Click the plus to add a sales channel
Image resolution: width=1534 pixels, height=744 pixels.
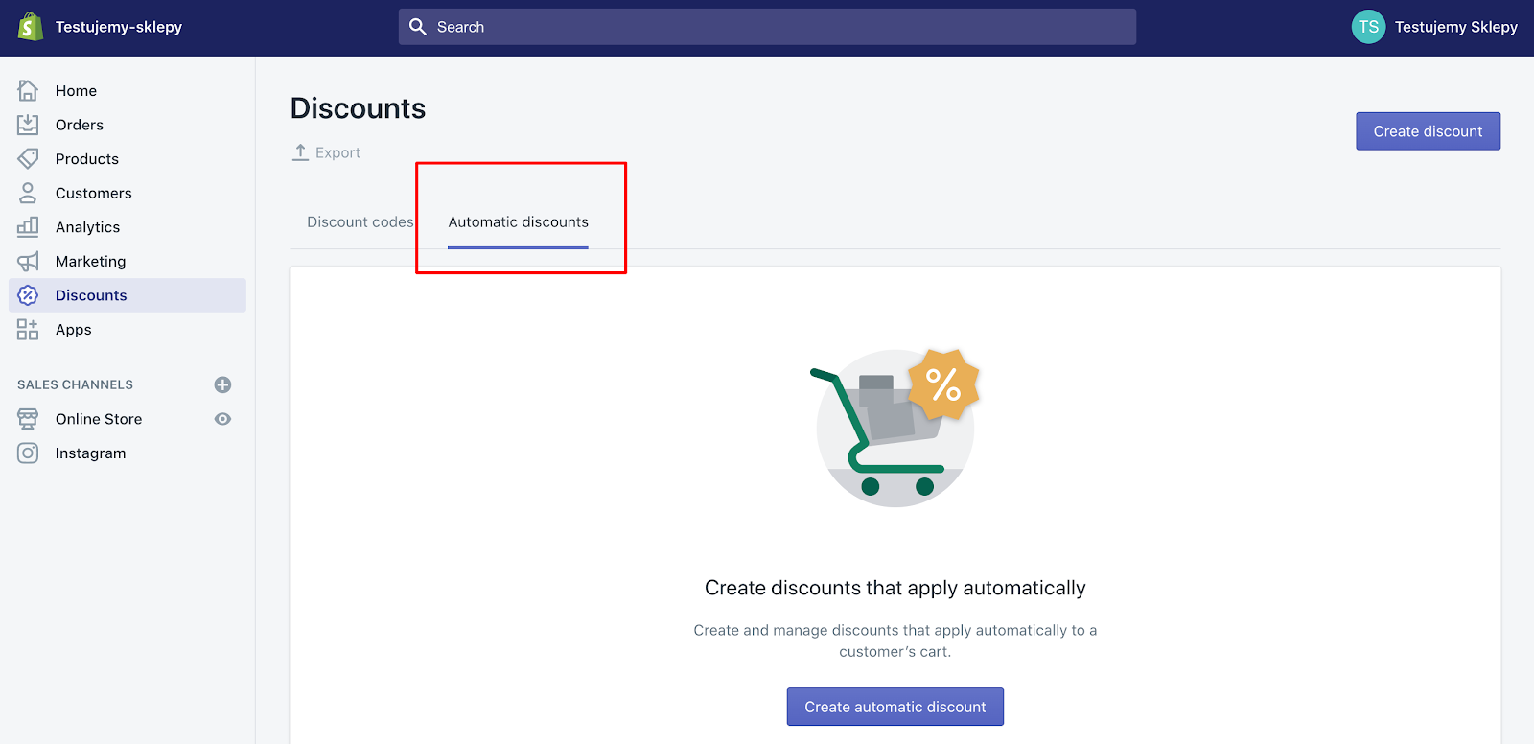click(x=221, y=384)
